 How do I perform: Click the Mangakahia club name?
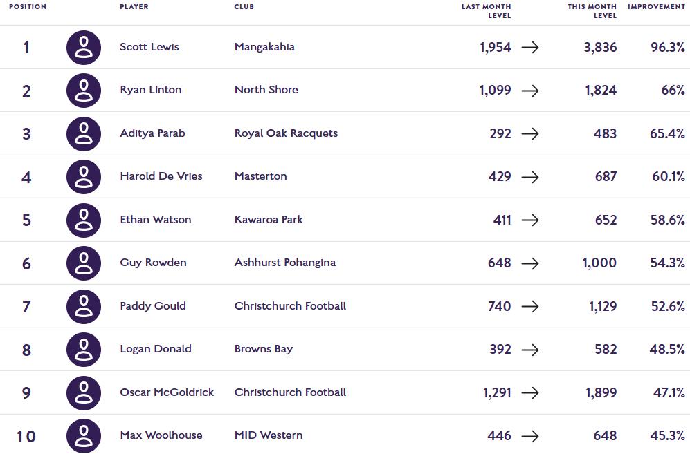click(264, 47)
